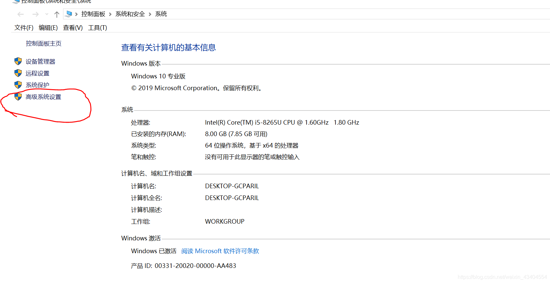Click the Forward navigation arrow
Image resolution: width=550 pixels, height=283 pixels.
coord(35,14)
